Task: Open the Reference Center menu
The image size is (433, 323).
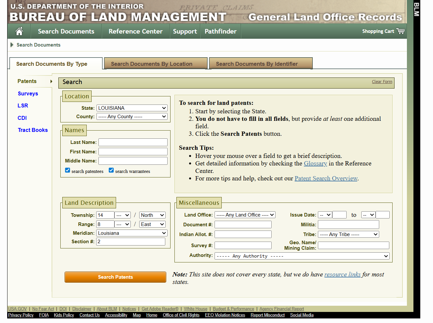Action: 136,31
